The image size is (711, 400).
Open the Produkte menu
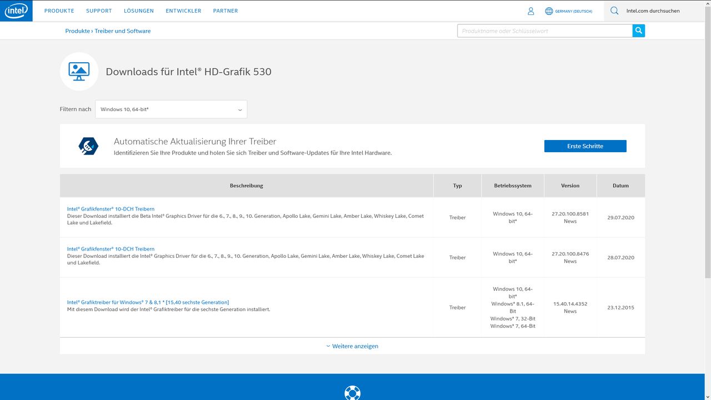[59, 11]
